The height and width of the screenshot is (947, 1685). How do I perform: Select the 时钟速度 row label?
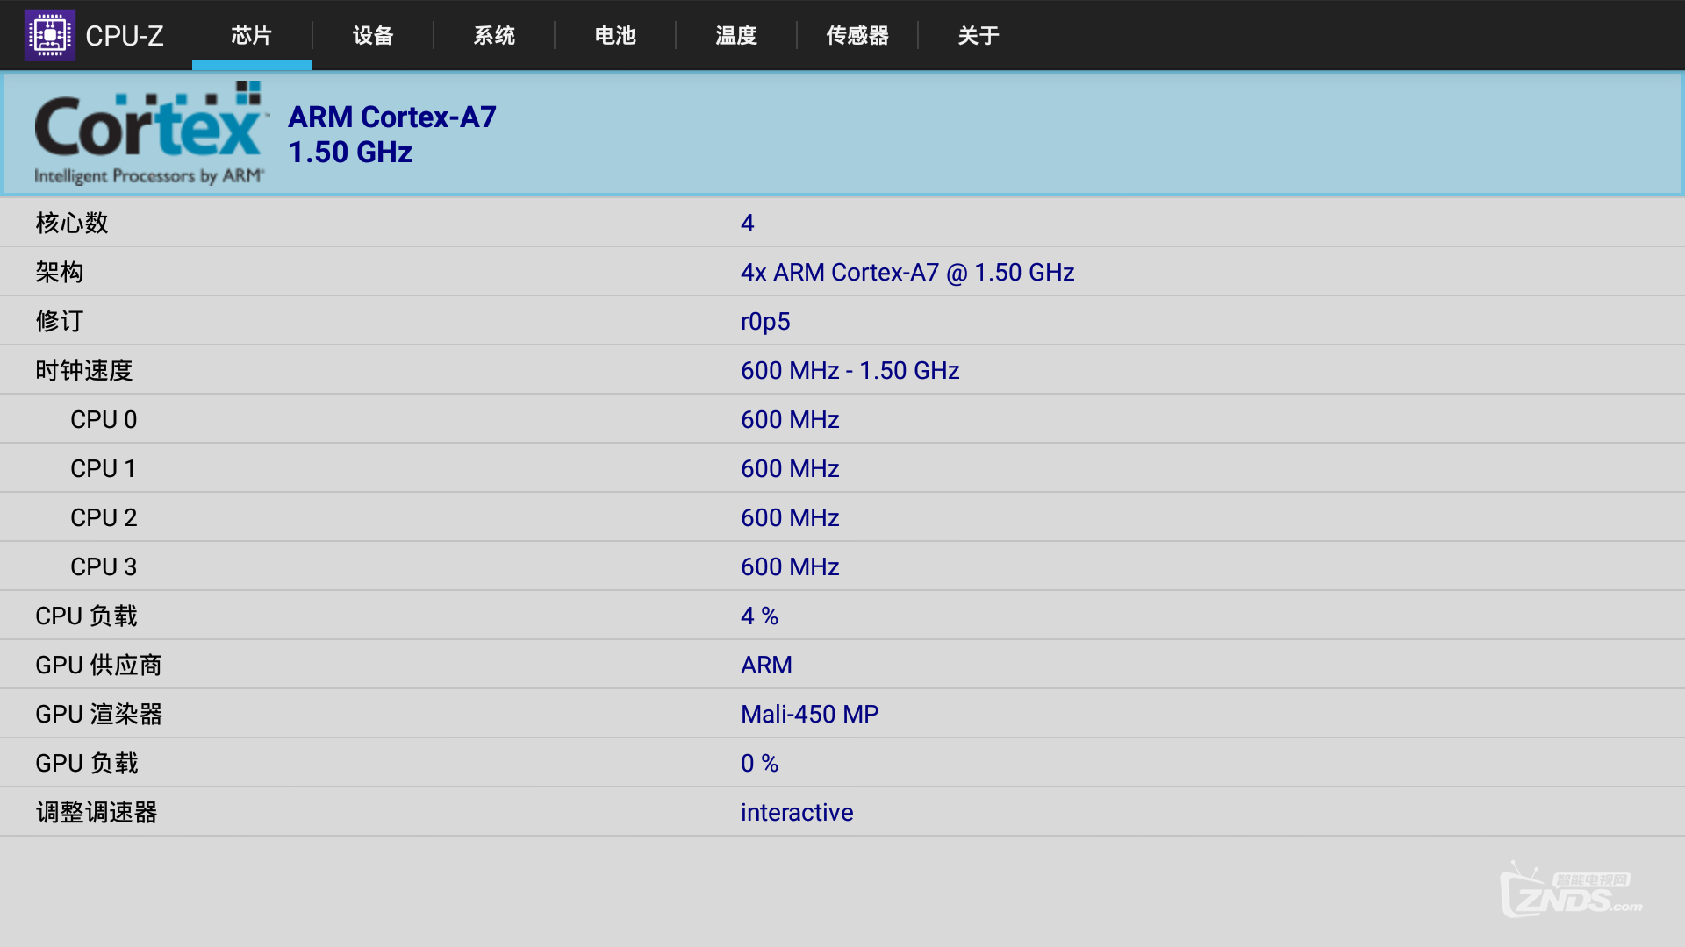84,370
